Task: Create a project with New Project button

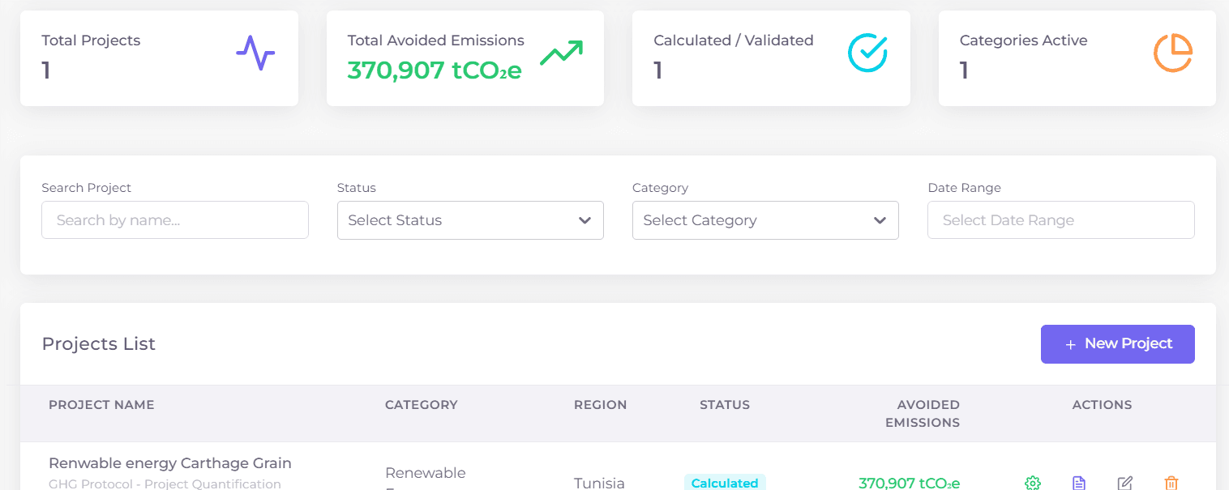Action: click(1117, 344)
